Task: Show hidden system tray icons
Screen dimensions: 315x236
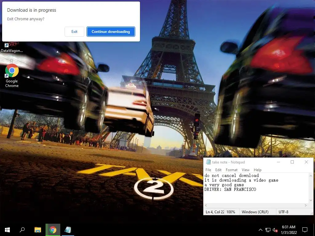Action: coord(260,230)
